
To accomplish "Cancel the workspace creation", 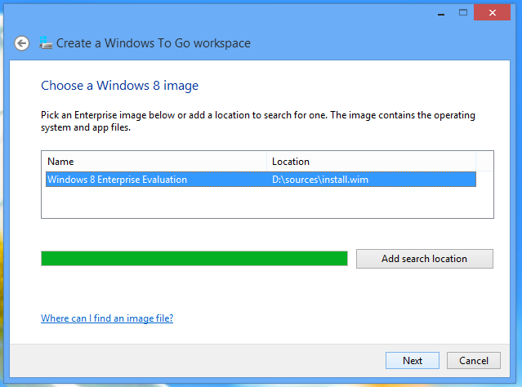I will 474,360.
